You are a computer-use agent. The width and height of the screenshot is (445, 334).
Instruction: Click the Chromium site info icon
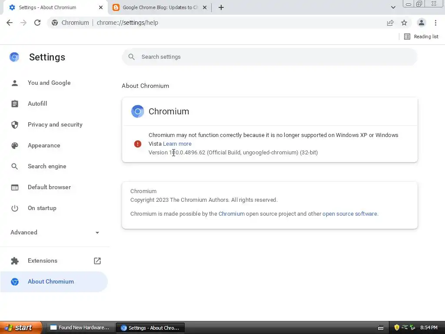coord(55,23)
